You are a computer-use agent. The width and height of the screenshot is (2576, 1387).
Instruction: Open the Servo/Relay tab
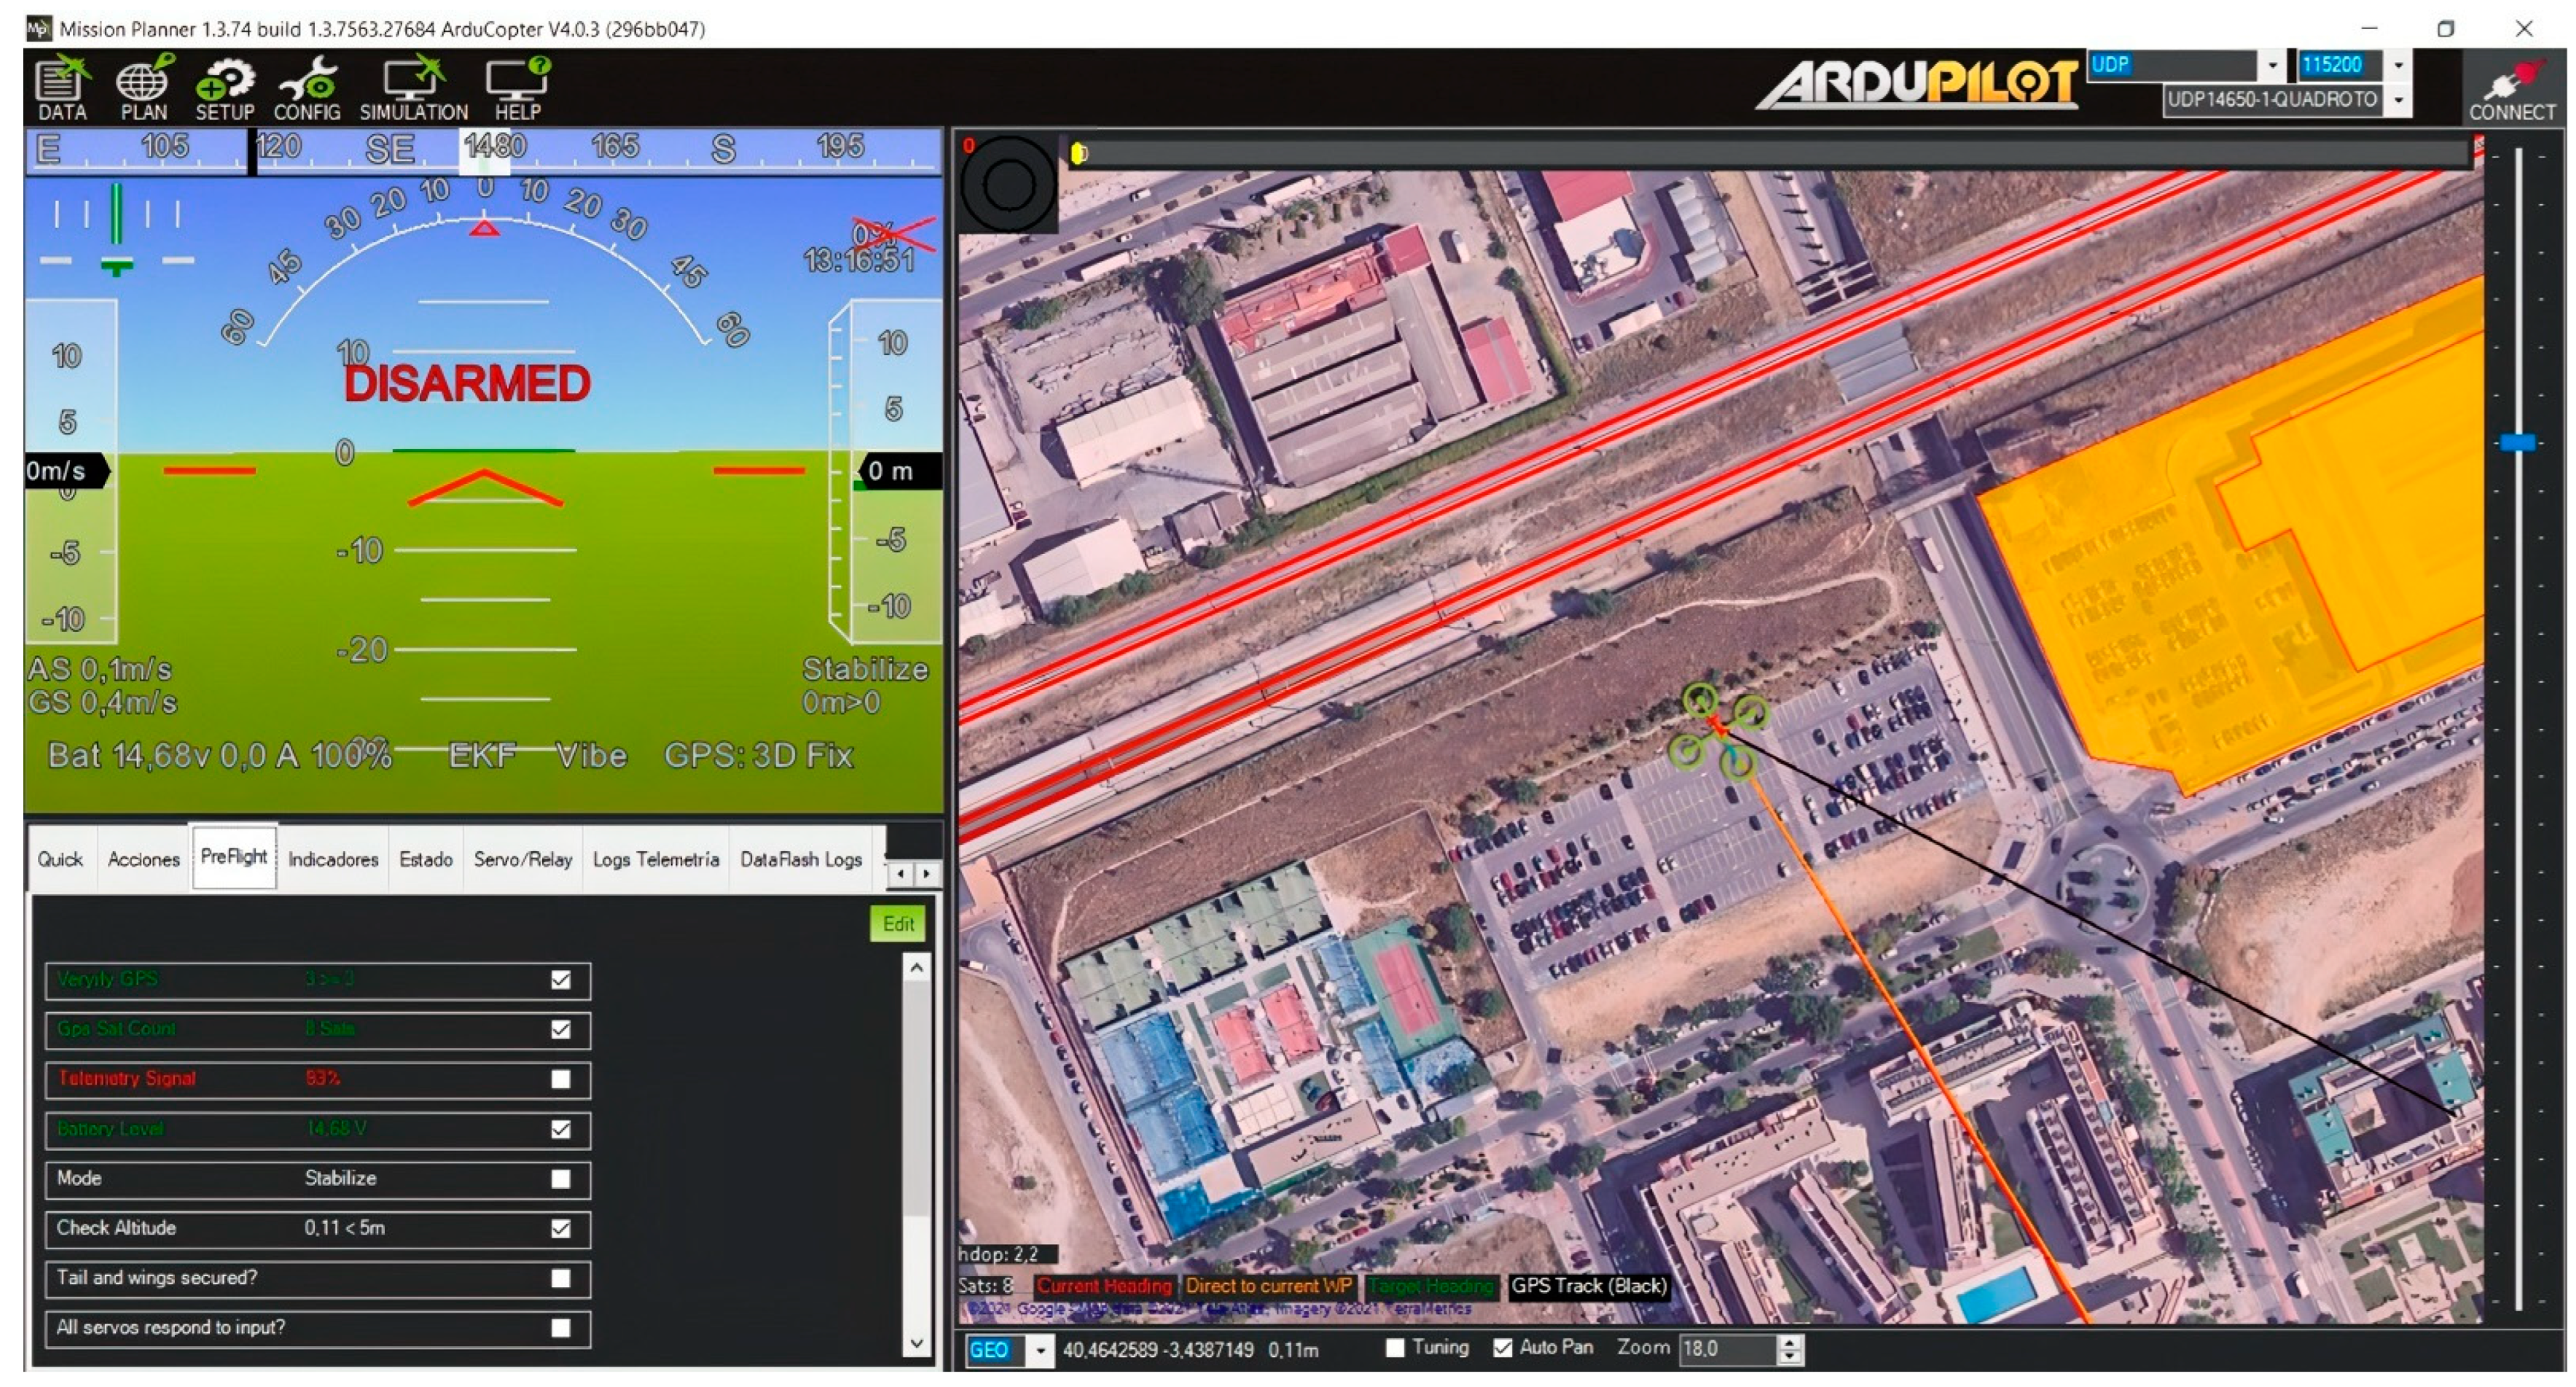[522, 859]
